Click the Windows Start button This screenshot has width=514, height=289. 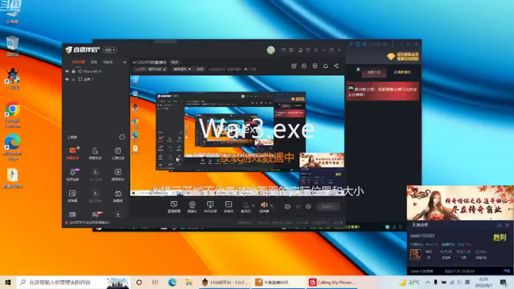[8, 282]
